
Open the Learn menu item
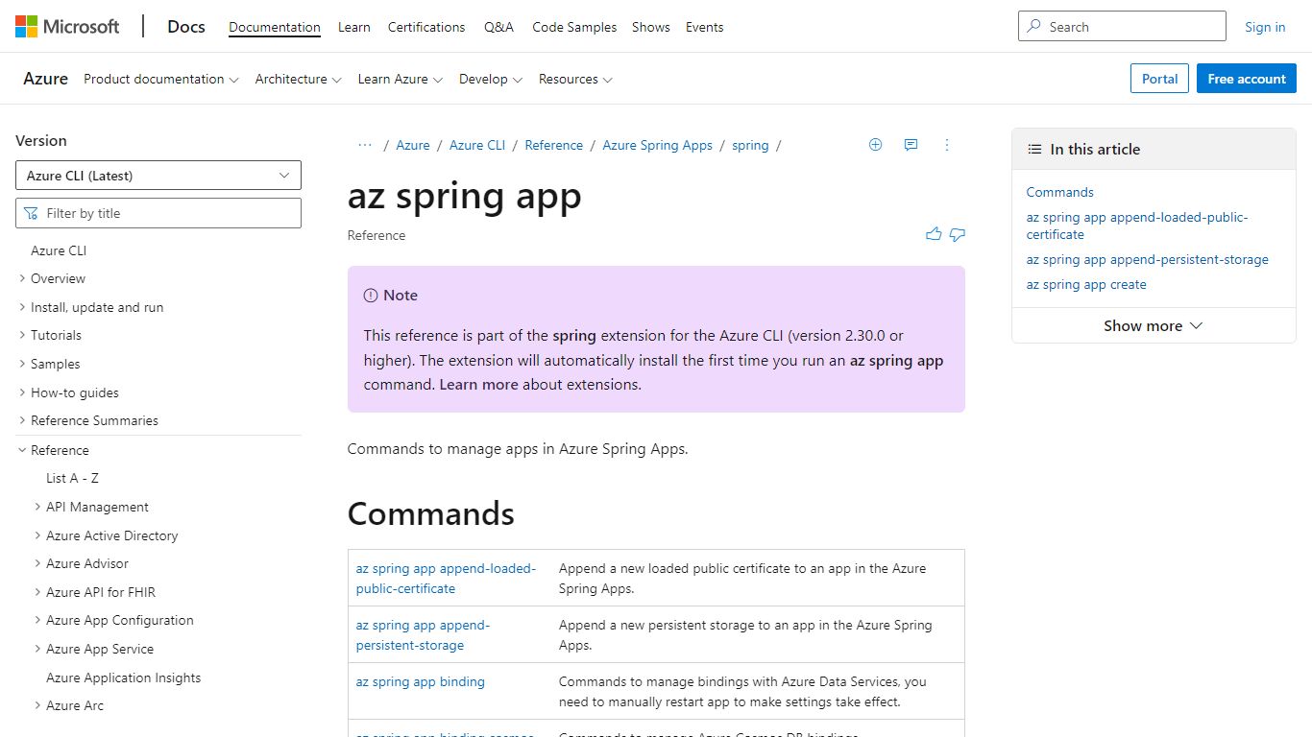[x=354, y=27]
